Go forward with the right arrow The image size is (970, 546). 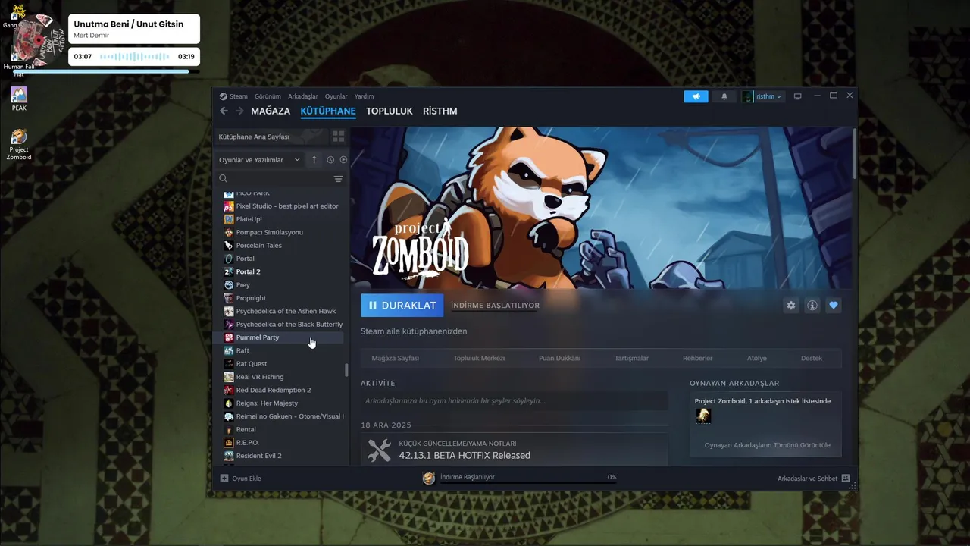coord(239,111)
